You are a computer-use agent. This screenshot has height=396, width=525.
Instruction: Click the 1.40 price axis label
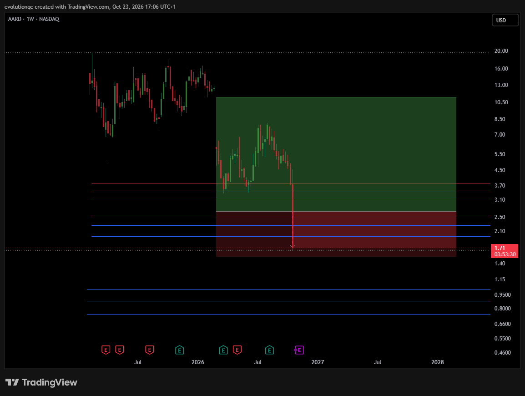[500, 264]
